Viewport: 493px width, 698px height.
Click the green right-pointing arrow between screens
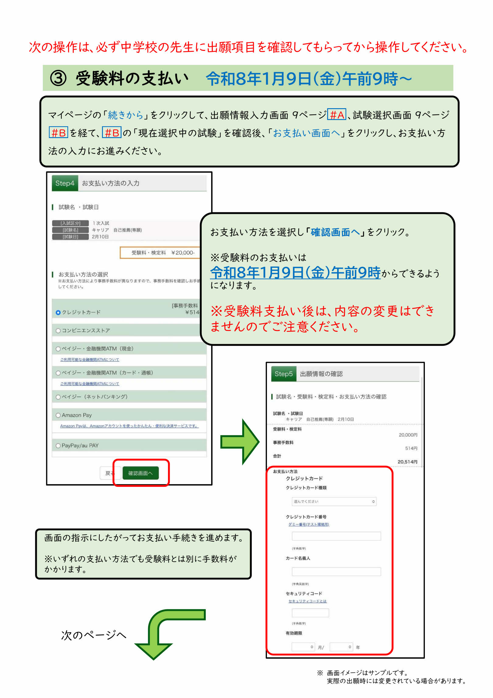coord(240,441)
